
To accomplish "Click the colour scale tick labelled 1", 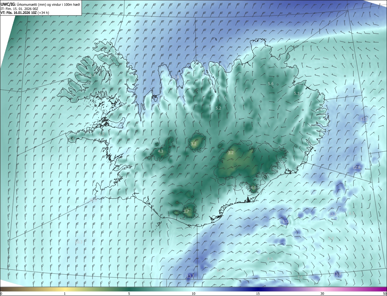I will tap(65, 294).
